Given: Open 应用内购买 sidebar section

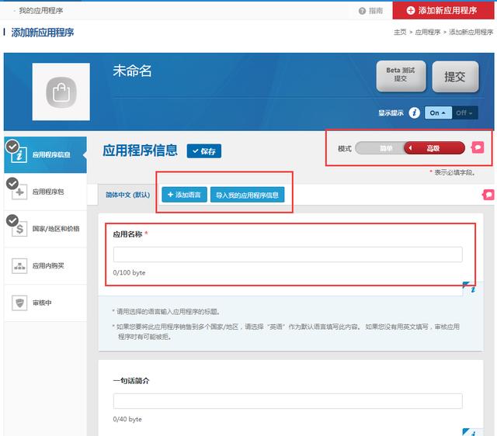Looking at the screenshot, I should (45, 265).
